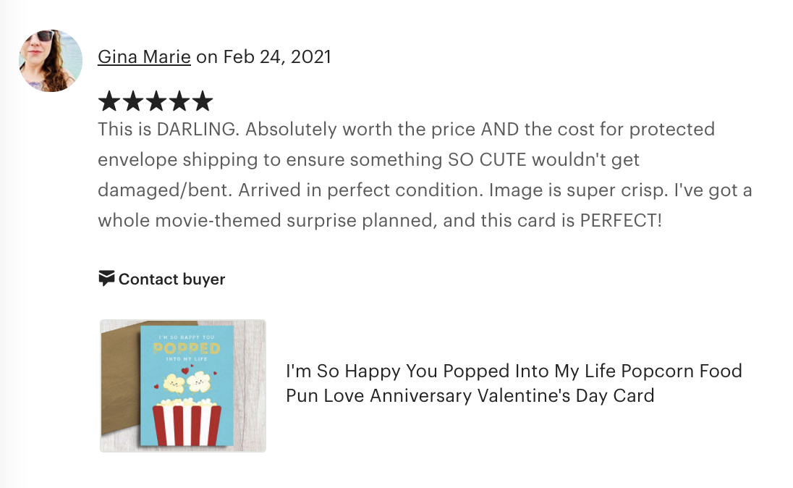Viewport: 793px width, 488px height.
Task: Click the gold POPPED text on card
Action: pyautogui.click(x=187, y=348)
